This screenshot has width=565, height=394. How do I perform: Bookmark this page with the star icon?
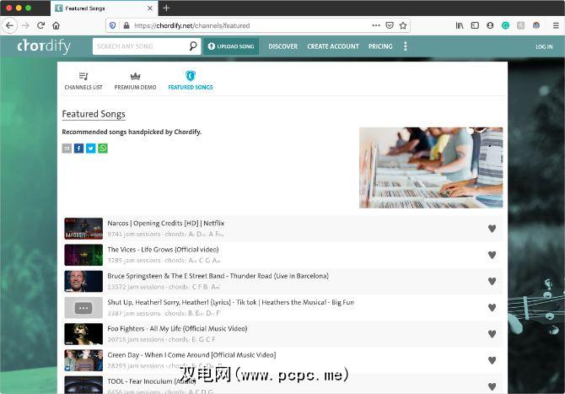tap(403, 25)
